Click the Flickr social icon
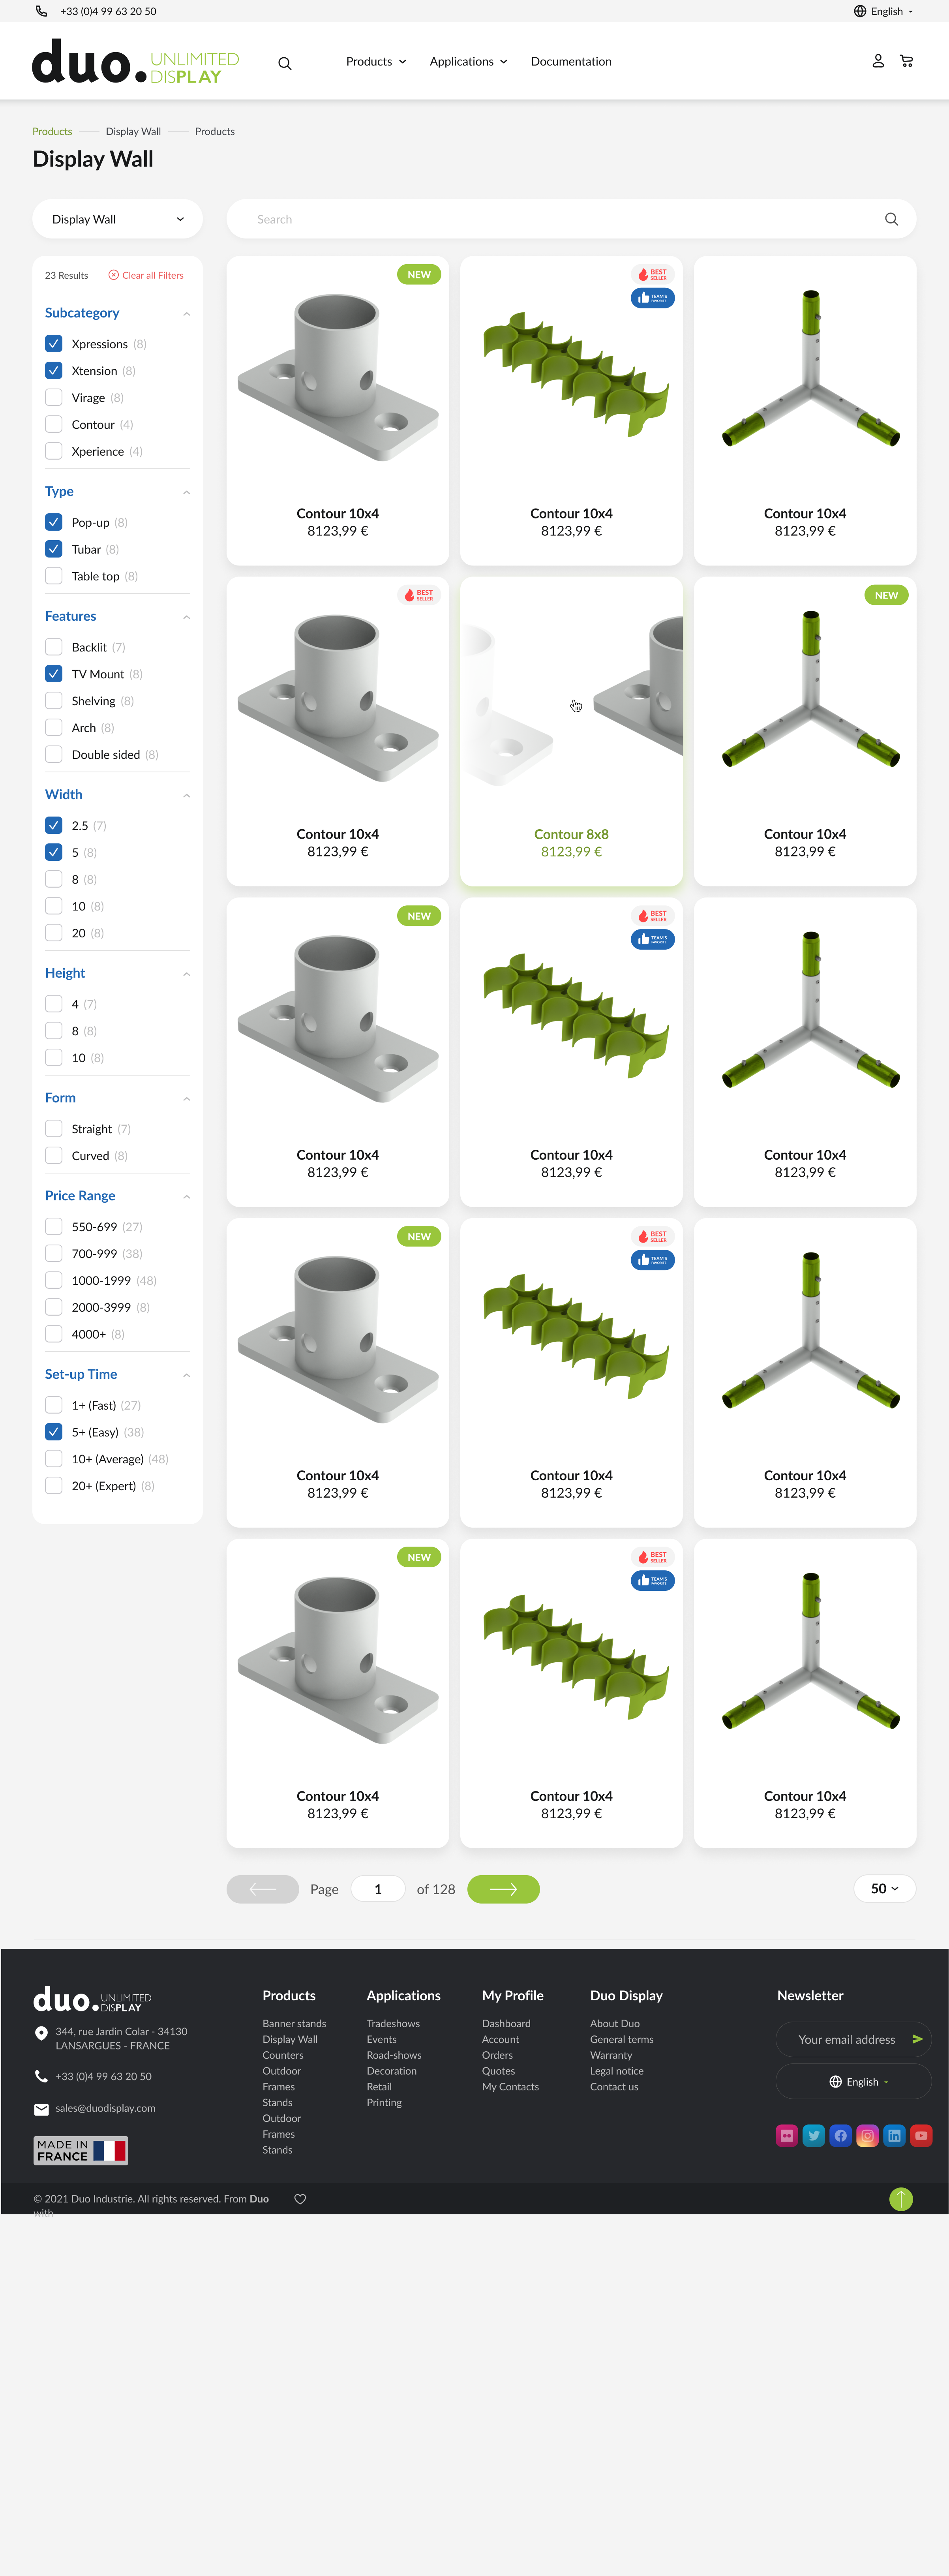 click(x=787, y=2136)
